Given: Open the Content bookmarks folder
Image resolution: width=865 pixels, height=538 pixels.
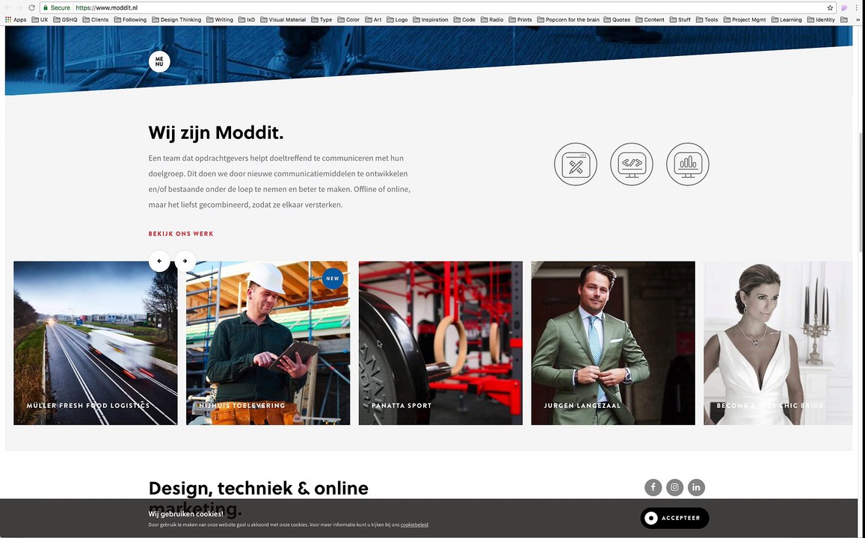Looking at the screenshot, I should click(650, 19).
